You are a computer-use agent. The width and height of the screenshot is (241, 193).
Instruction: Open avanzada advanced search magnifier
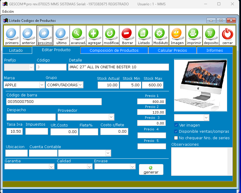[78, 35]
